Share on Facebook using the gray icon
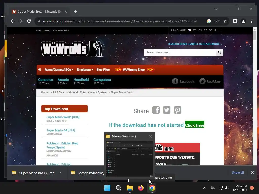The image size is (259, 194). pyautogui.click(x=156, y=110)
